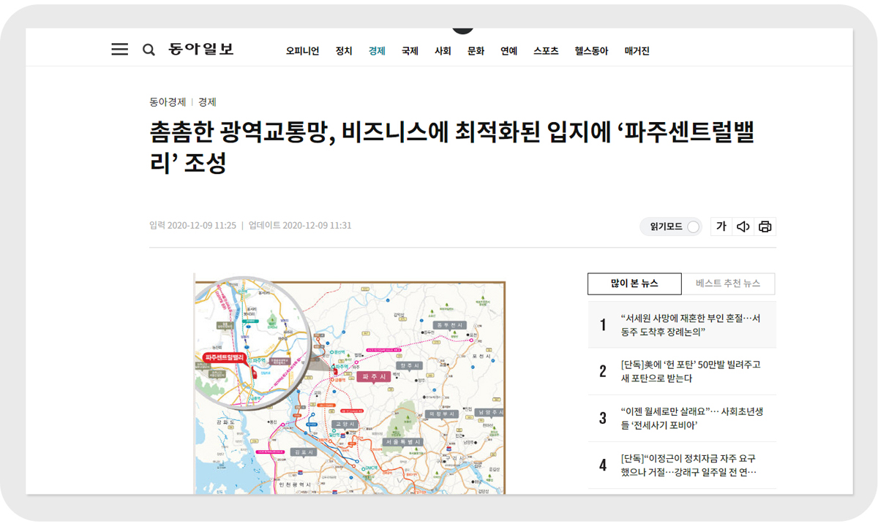
Task: Select the 많이 본 뉴스 tab
Action: tap(634, 283)
